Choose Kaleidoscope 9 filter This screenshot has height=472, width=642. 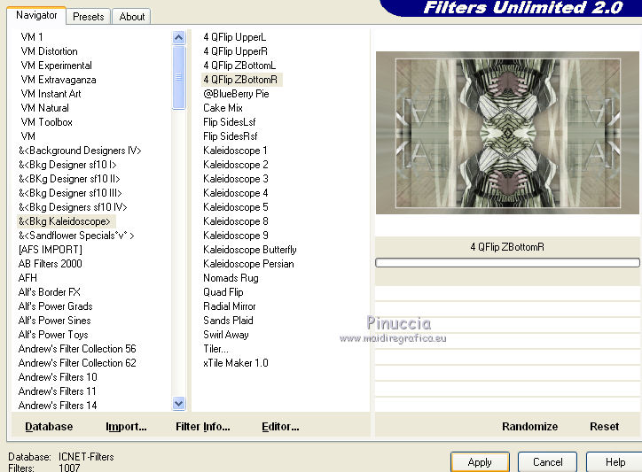click(235, 236)
